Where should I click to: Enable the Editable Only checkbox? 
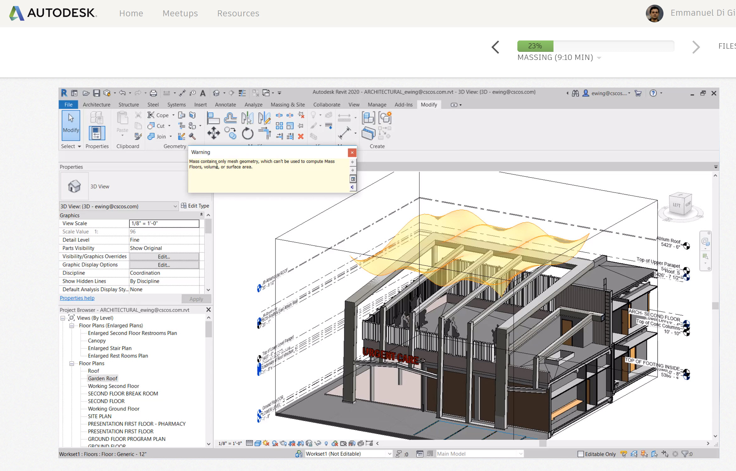pos(580,454)
